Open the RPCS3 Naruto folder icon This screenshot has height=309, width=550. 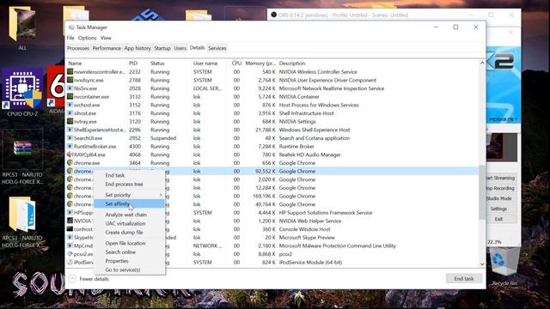click(x=22, y=214)
